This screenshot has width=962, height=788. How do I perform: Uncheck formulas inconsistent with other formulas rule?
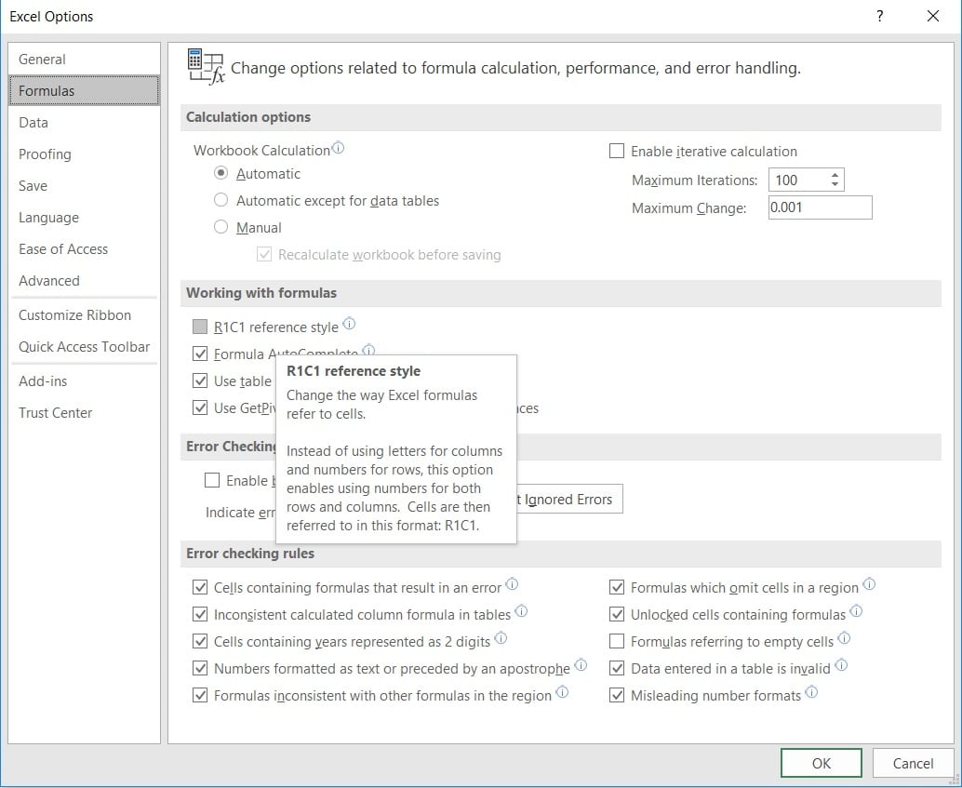pyautogui.click(x=200, y=695)
